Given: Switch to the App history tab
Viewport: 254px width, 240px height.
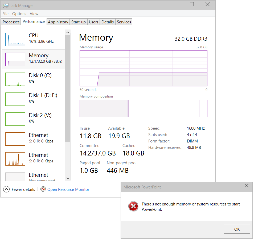Looking at the screenshot, I should point(58,22).
